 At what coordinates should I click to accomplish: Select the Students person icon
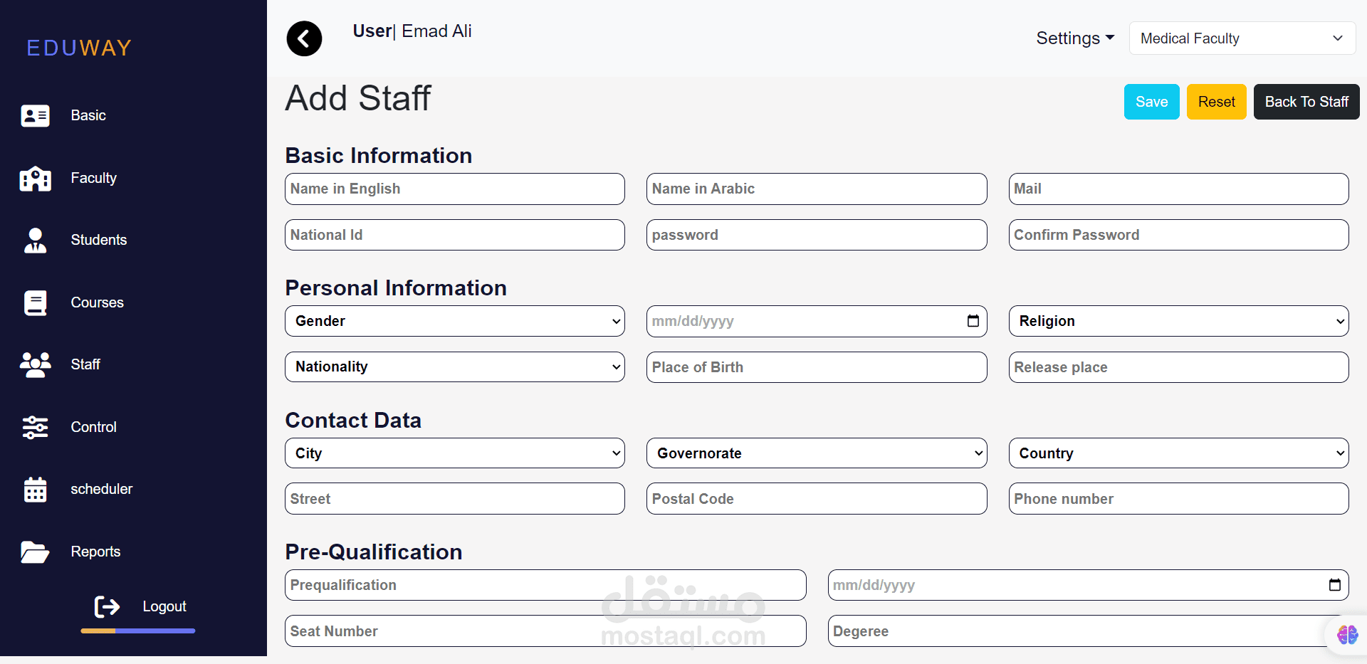tap(35, 241)
